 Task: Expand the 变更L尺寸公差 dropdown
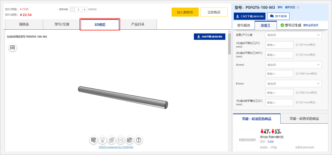click(293, 35)
